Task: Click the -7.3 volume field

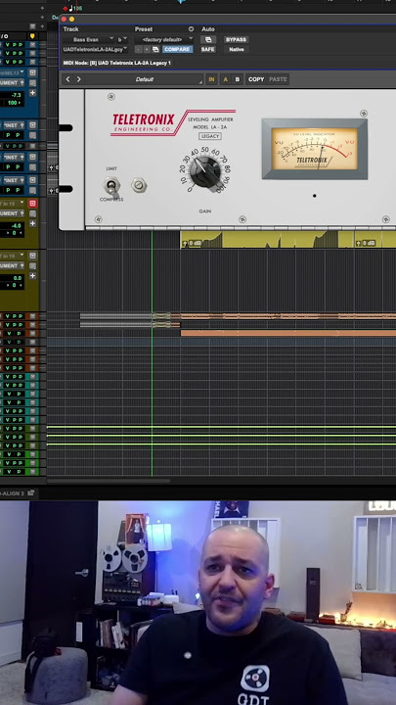Action: [x=13, y=96]
